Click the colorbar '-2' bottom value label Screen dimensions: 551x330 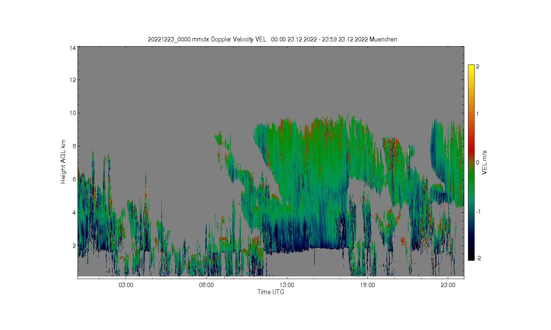point(478,258)
